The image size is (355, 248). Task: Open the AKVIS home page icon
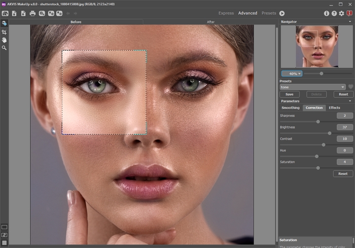click(x=5, y=13)
